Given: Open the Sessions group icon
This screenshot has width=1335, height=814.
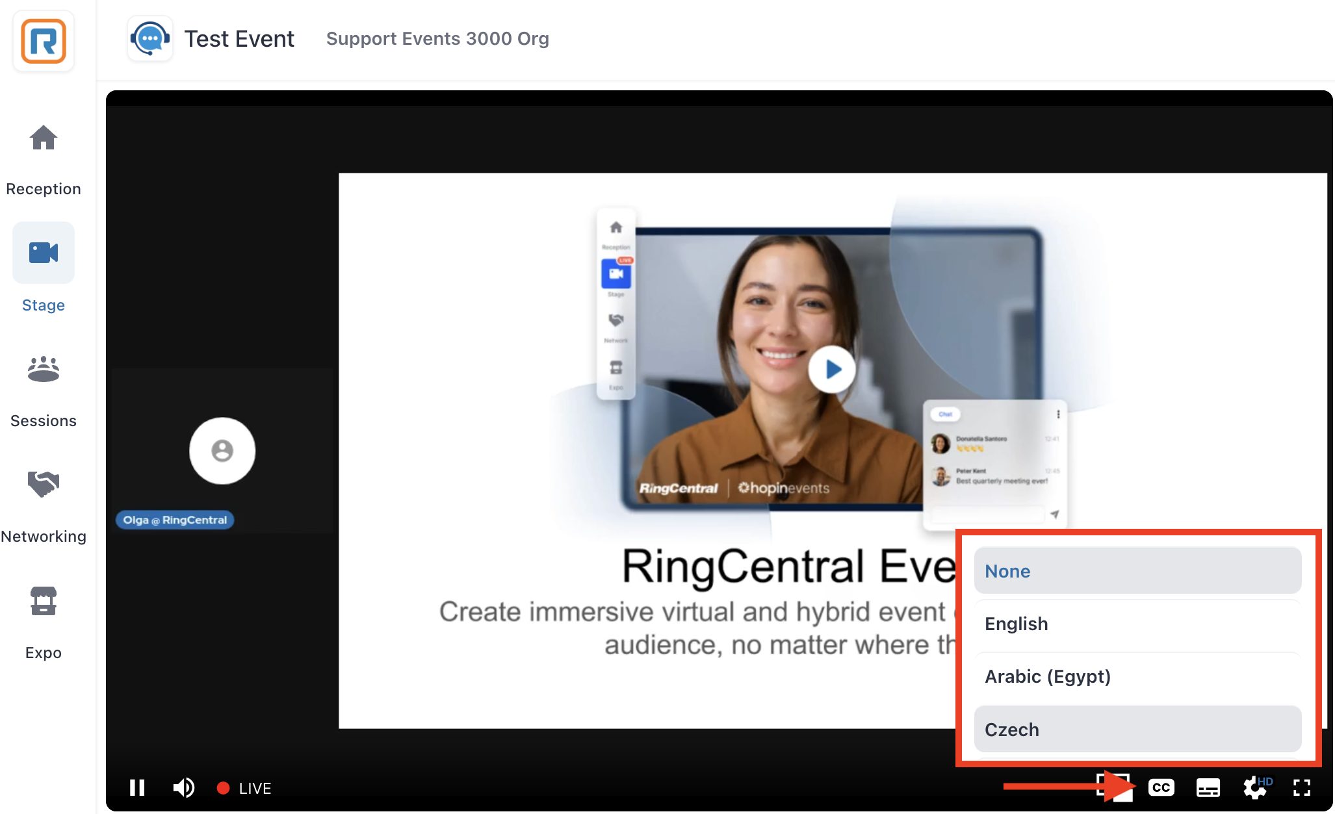Looking at the screenshot, I should pyautogui.click(x=44, y=369).
